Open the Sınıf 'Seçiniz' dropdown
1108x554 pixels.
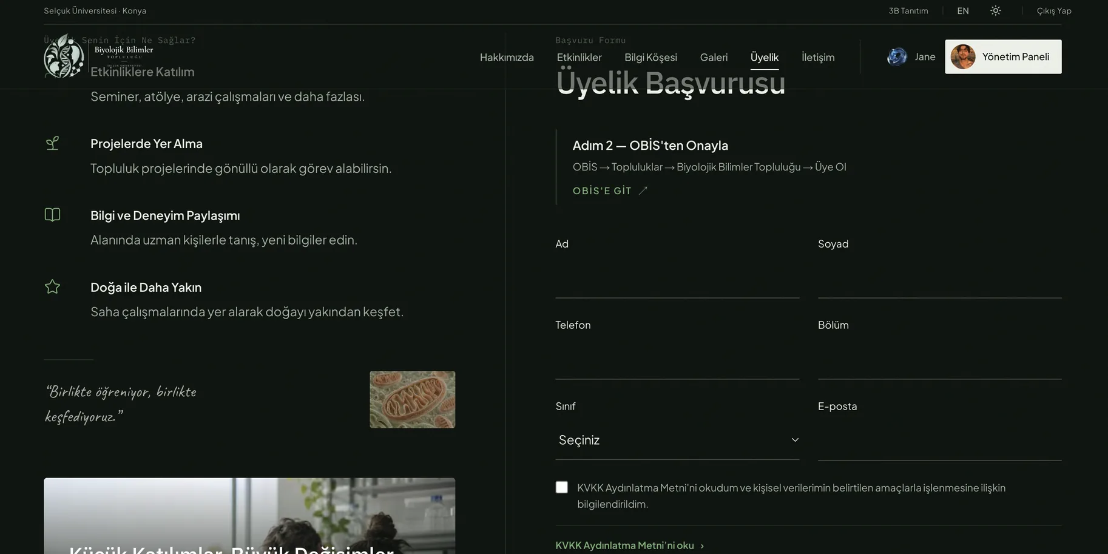[677, 440]
